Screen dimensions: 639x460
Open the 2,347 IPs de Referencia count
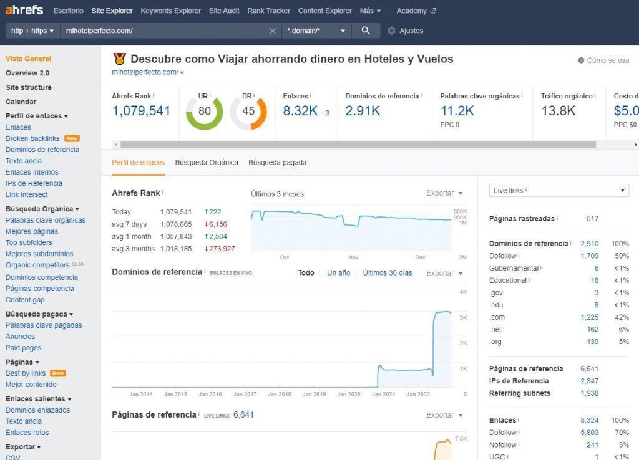point(590,381)
